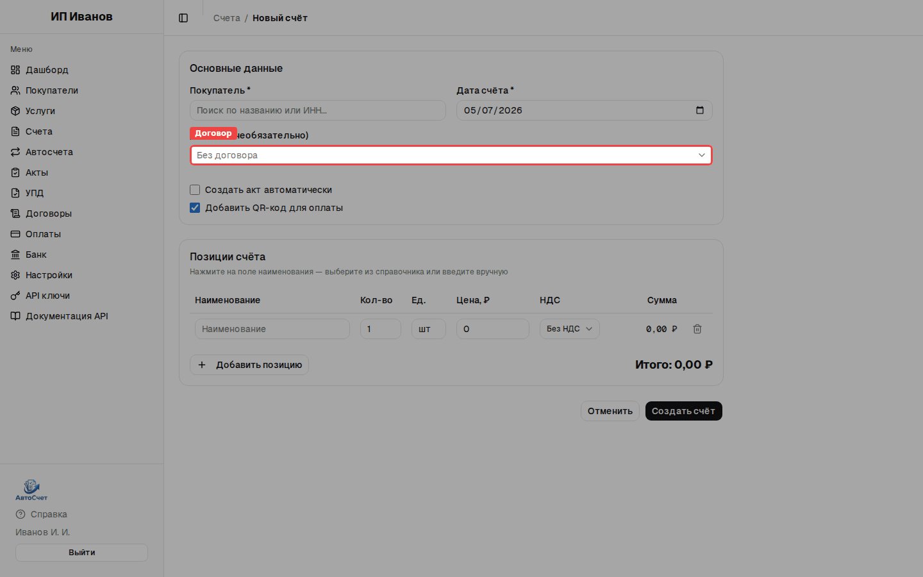
Task: Click the ИП Иванов company title
Action: [x=81, y=17]
